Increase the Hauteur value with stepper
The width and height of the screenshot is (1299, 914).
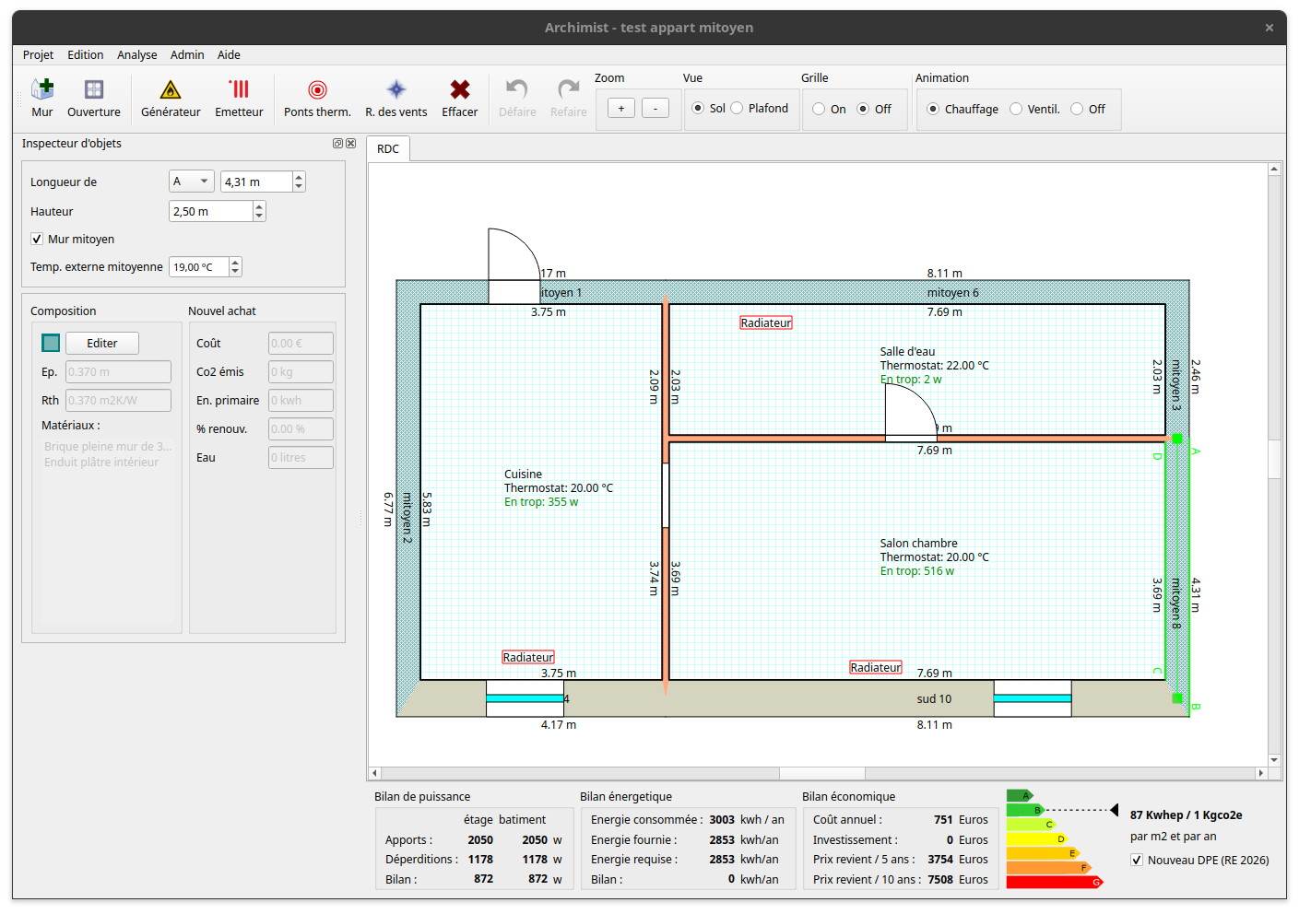[259, 206]
